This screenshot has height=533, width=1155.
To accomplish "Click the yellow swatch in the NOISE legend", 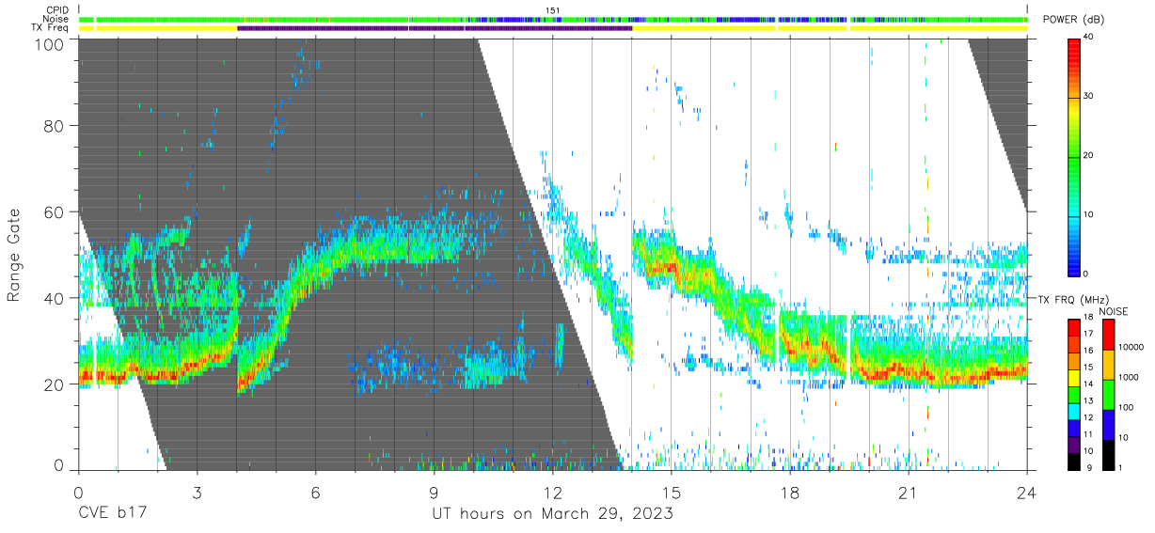I will tap(1110, 365).
